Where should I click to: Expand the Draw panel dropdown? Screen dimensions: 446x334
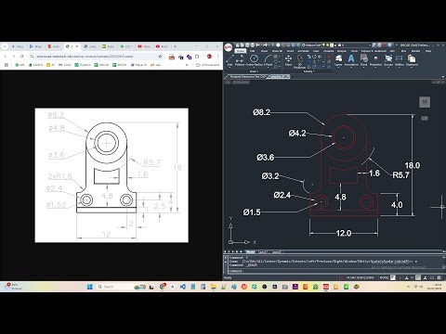[x=254, y=71]
